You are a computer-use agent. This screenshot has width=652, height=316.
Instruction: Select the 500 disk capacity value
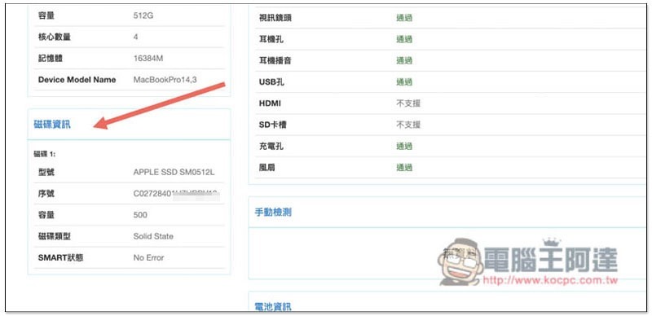coord(140,215)
